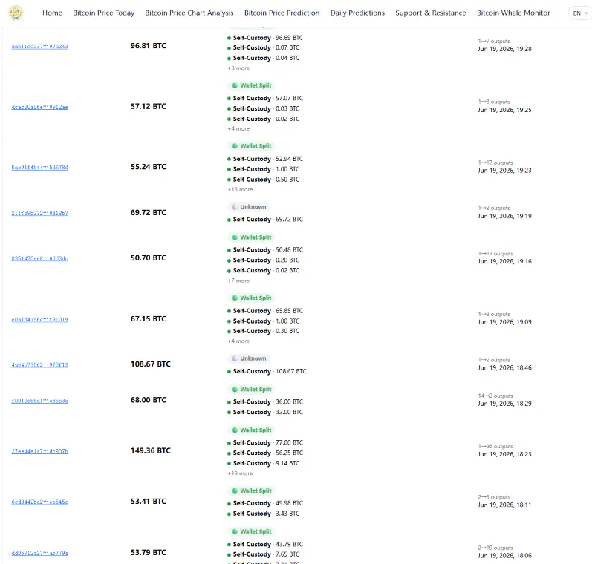Click the '14→2 outputs' label
592x564 pixels.
click(495, 396)
